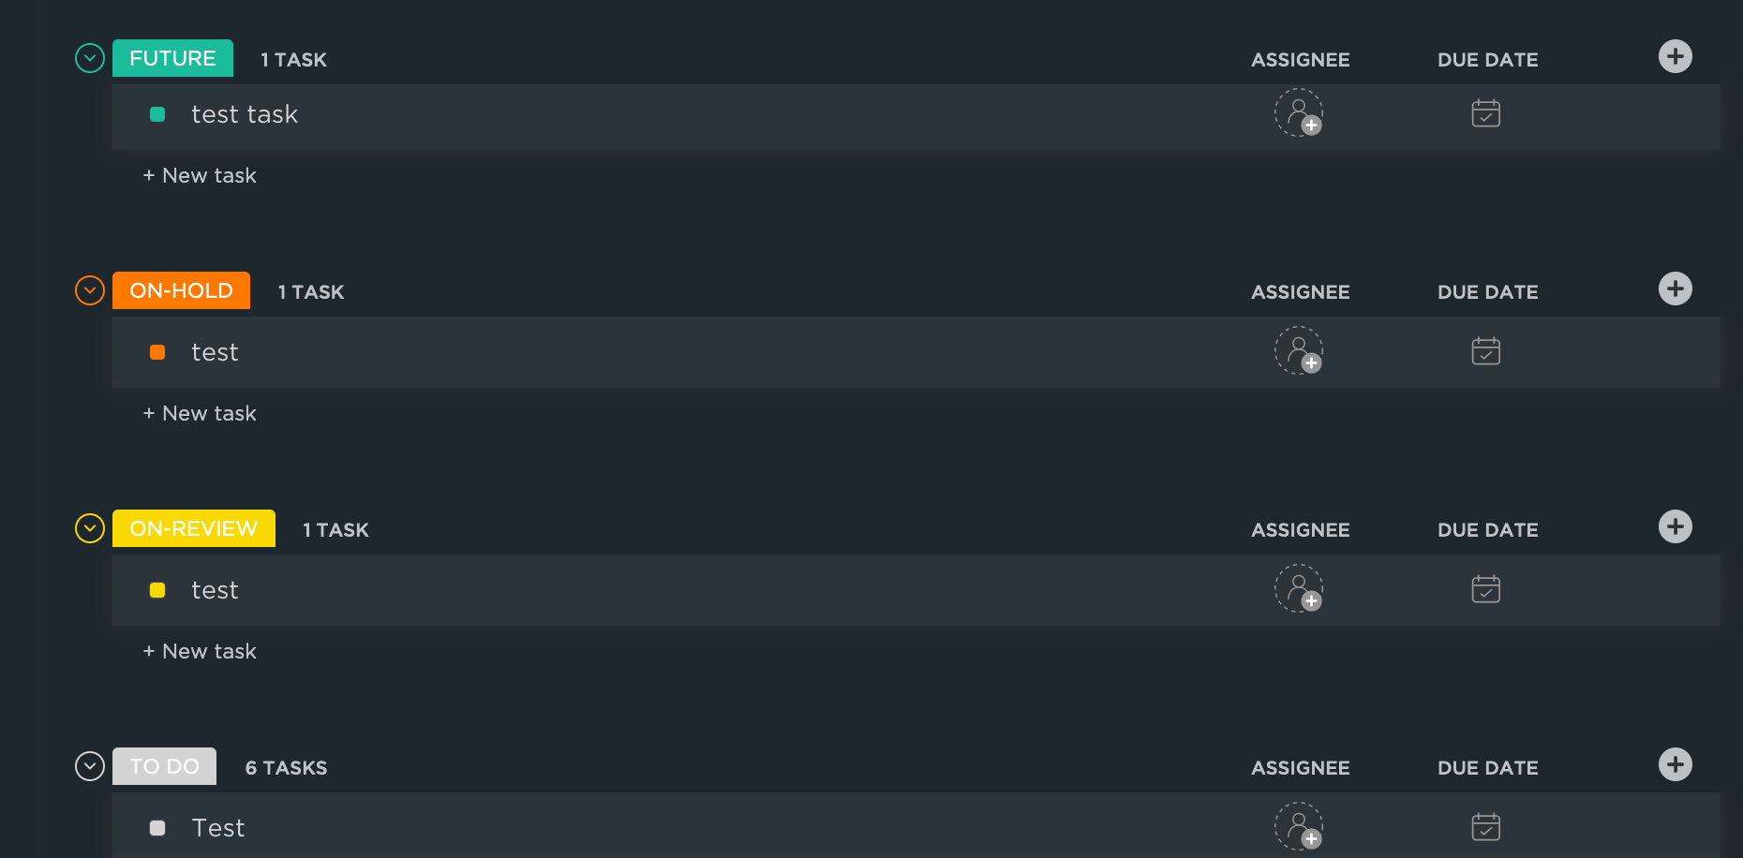
Task: Collapse the ON-HOLD task group
Action: [90, 290]
